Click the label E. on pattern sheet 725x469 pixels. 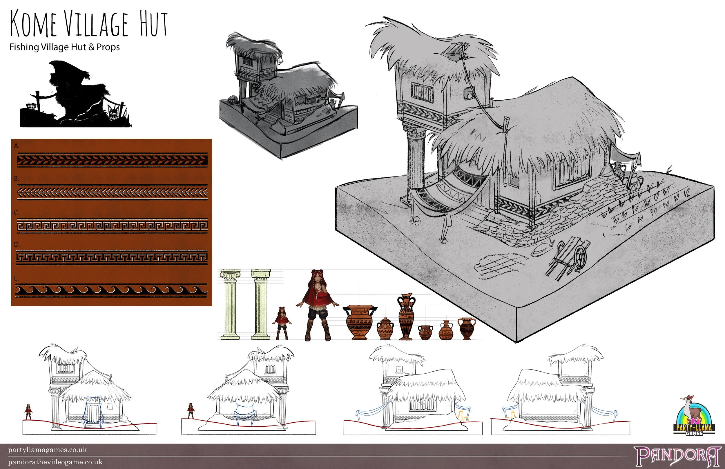tap(17, 278)
